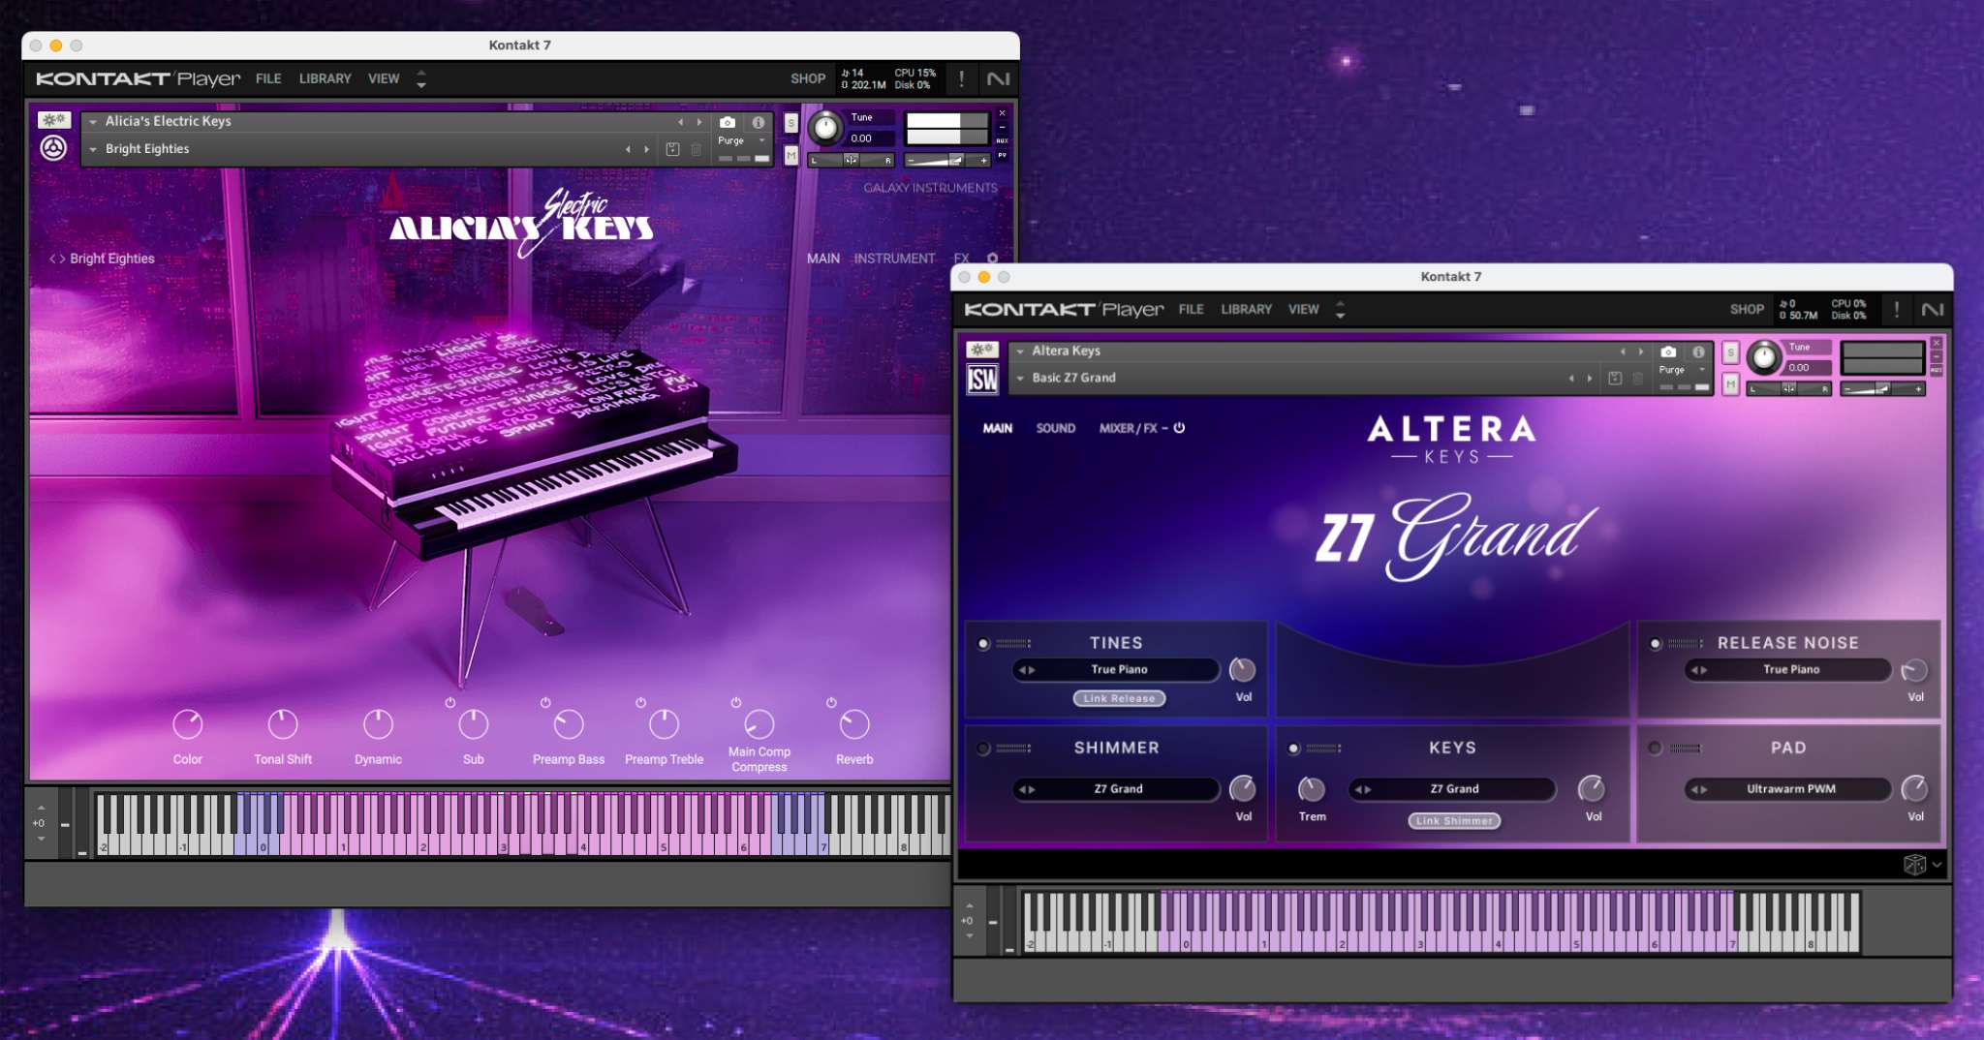1984x1040 pixels.
Task: Click the Tune value field in Altera Keys
Action: pos(1807,368)
